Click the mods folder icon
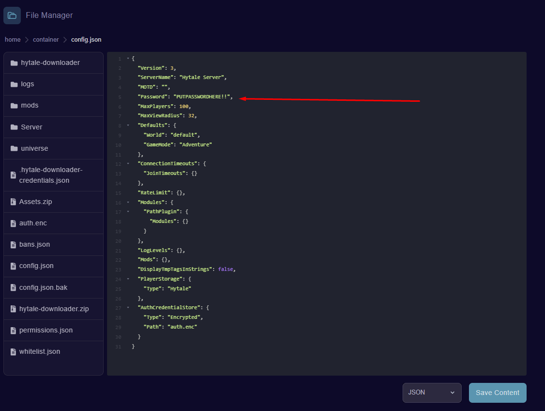Image resolution: width=545 pixels, height=411 pixels. pos(14,106)
